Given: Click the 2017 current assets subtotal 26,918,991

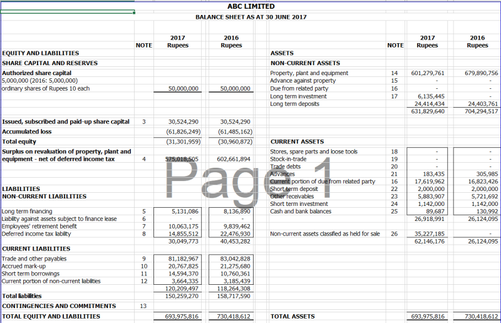Looking at the screenshot, I should [430, 219].
